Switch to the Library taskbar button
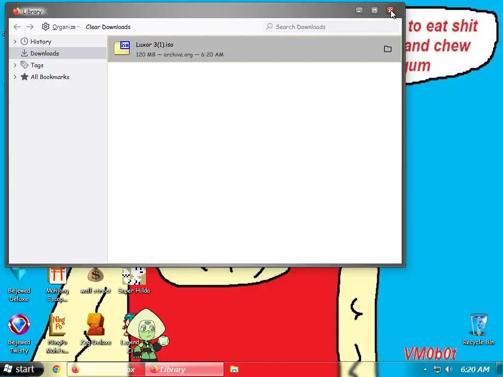 pyautogui.click(x=185, y=369)
